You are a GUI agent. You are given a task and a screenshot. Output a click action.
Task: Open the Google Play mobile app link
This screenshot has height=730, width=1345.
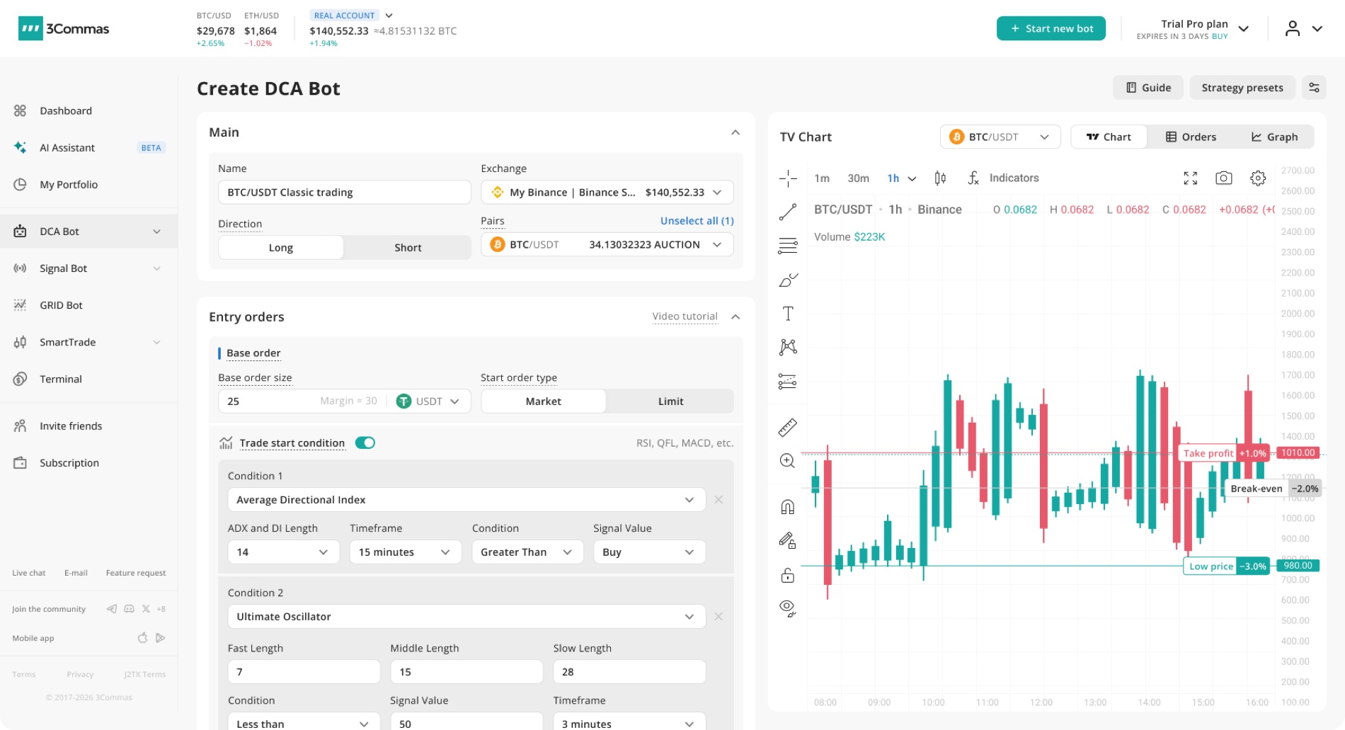click(x=161, y=638)
